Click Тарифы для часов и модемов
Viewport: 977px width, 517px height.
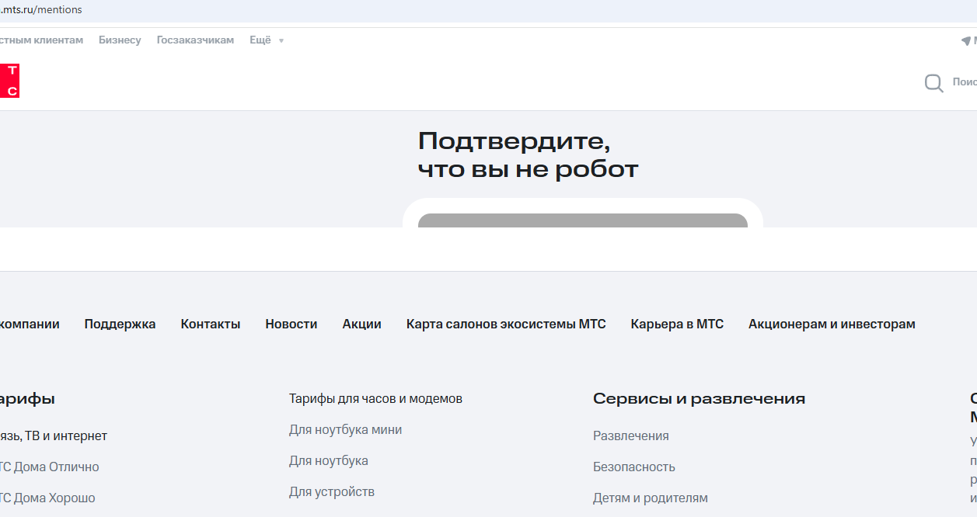tap(375, 399)
